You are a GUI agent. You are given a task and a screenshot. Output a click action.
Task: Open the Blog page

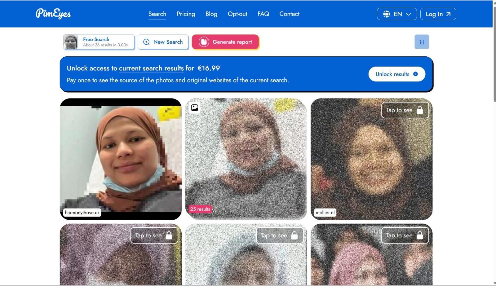(211, 14)
